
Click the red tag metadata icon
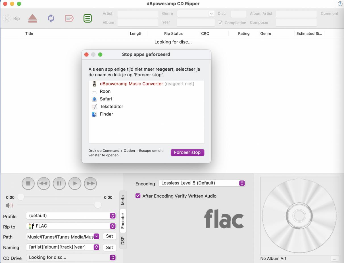pyautogui.click(x=69, y=18)
